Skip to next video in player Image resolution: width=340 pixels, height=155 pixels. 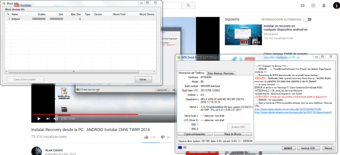tap(48, 119)
